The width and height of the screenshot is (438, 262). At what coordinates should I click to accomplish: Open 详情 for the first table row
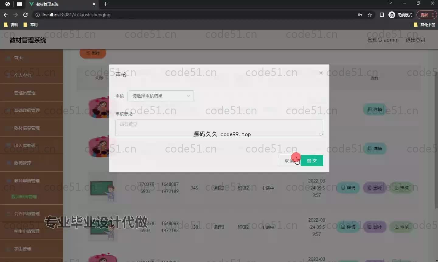[x=374, y=109]
